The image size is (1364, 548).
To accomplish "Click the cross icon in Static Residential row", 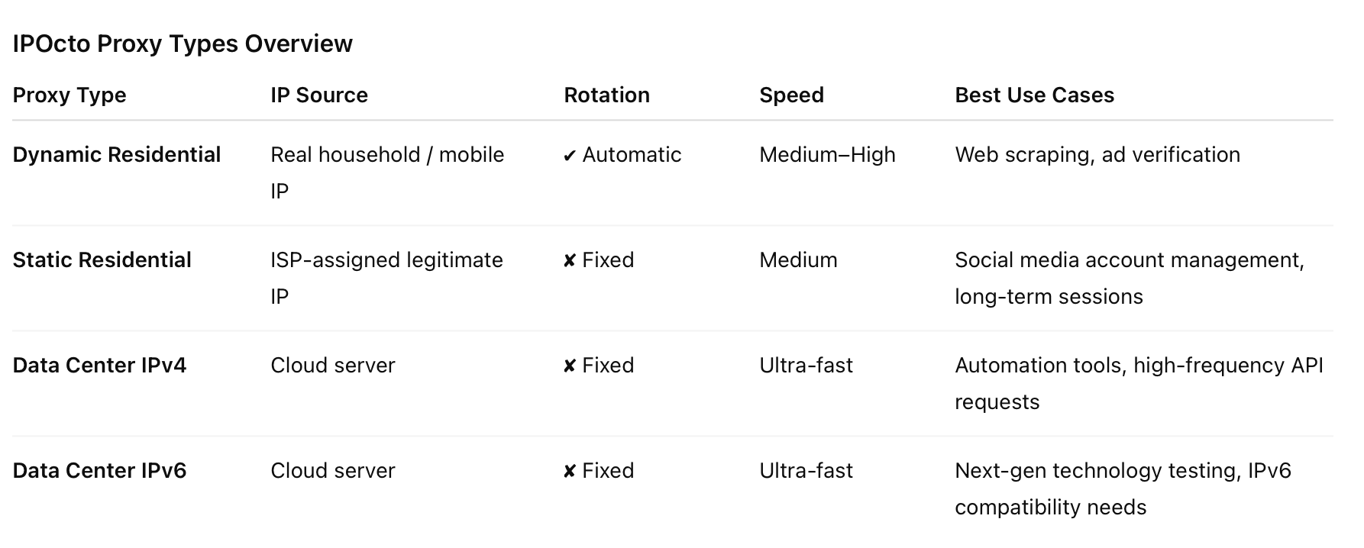I will tap(569, 261).
